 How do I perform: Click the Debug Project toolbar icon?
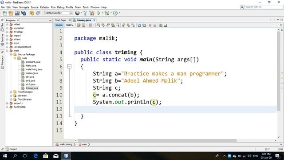coord(107,13)
